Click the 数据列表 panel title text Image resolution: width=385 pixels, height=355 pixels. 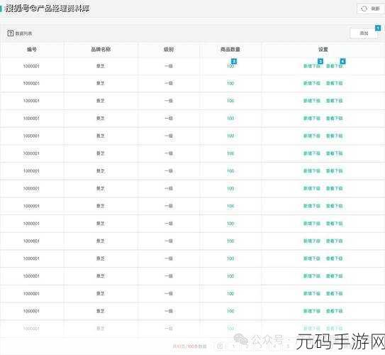(23, 33)
